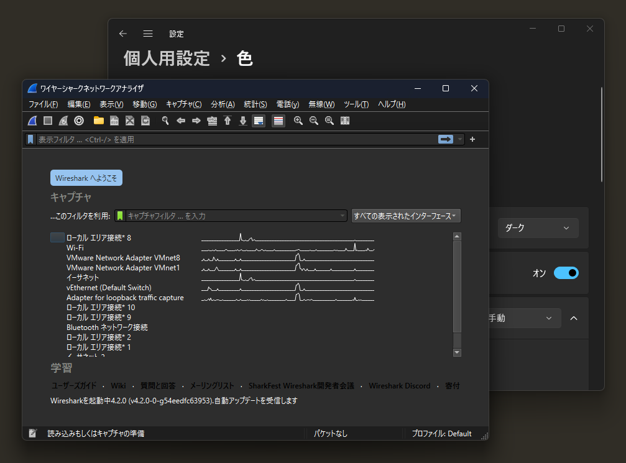Open the 手動 dropdown in Settings
Screen dimensions: 626x463
524,318
